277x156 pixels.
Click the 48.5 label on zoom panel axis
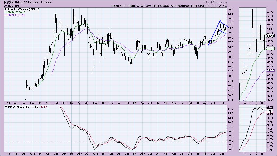click(x=270, y=96)
